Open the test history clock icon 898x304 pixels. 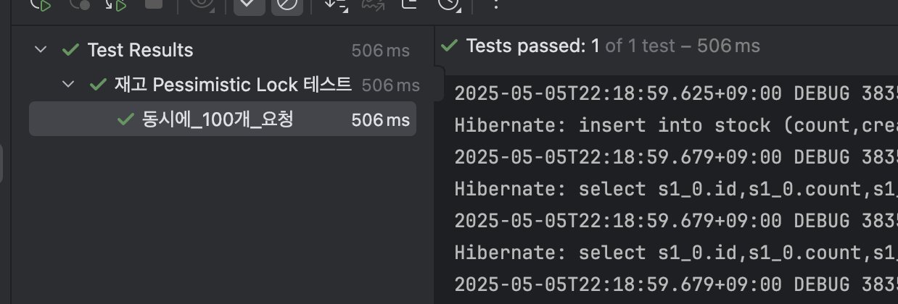tap(450, 4)
